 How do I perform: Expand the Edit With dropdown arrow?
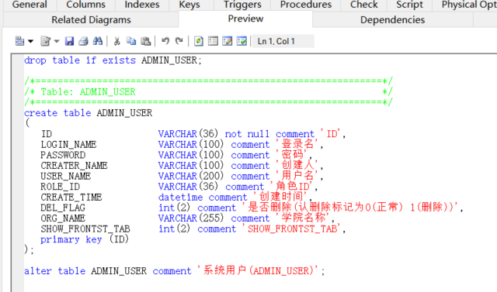point(57,41)
